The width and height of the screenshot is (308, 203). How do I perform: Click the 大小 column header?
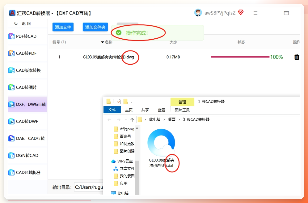(173, 42)
